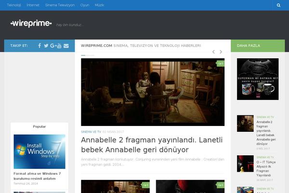Open the Superman mi Batman mı banner
Viewport: 289px width, 193px height.
[258, 79]
